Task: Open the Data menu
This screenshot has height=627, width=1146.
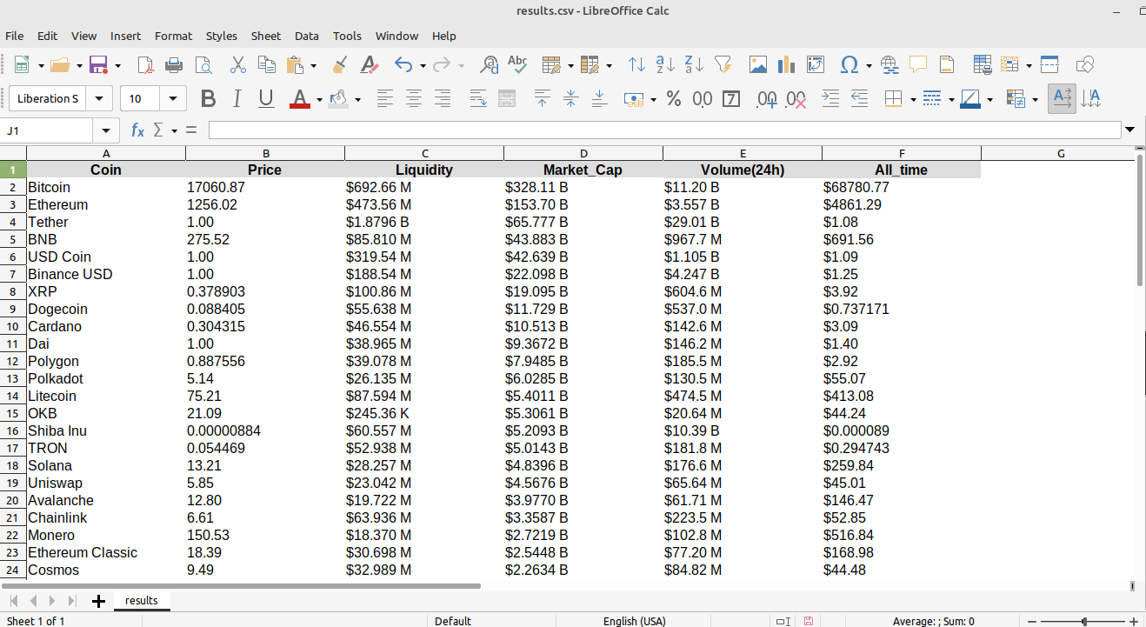Action: tap(306, 36)
